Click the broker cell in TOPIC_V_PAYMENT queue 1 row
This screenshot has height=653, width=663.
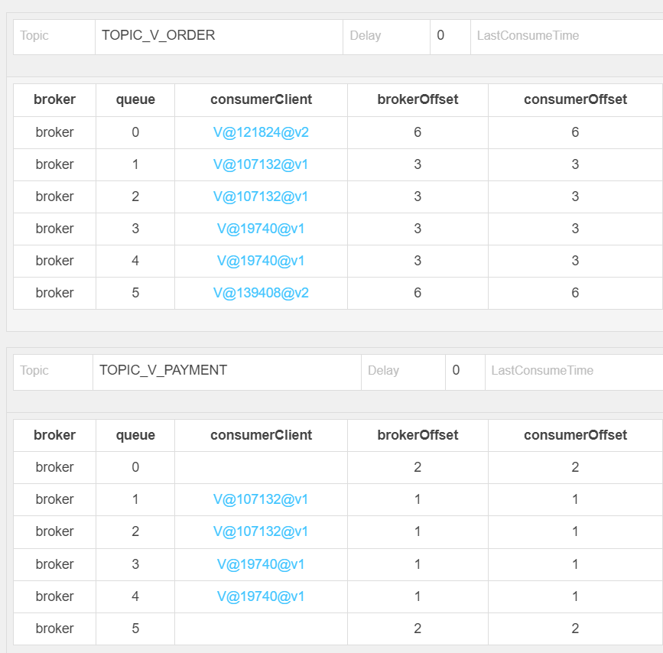[x=54, y=499]
